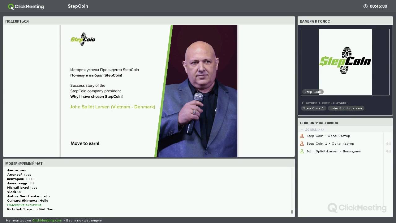Click the Модерация включена notice in chat
This screenshot has width=396, height=223.
(24, 205)
